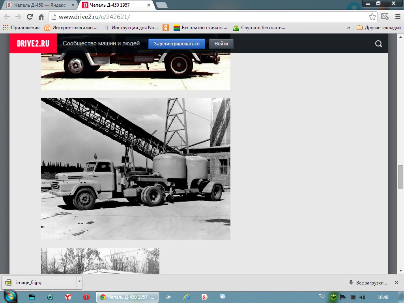Click the address bar URL field
Screen dimensions: 404x303
(209, 17)
